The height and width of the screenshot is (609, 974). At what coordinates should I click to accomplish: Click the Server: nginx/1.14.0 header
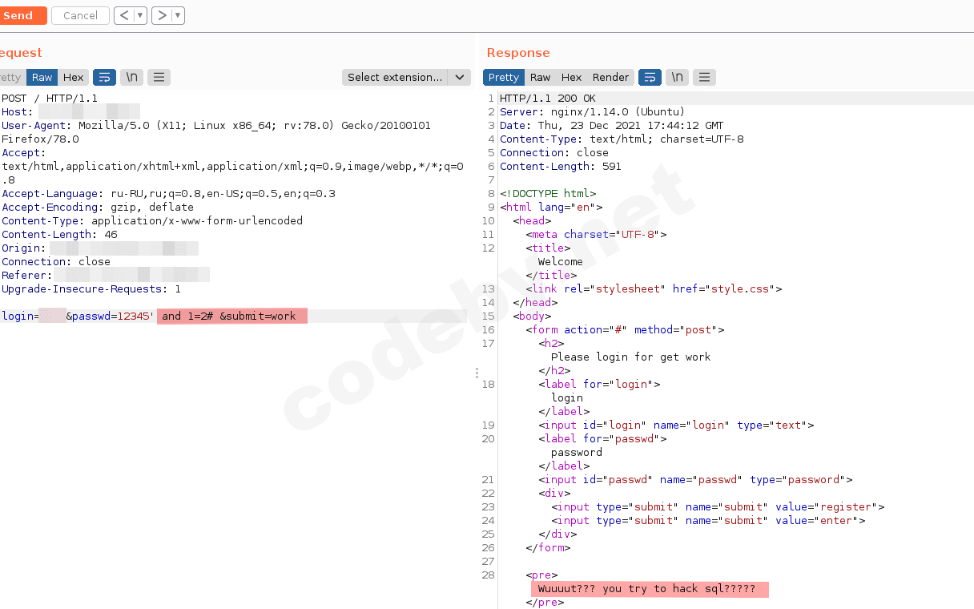592,112
